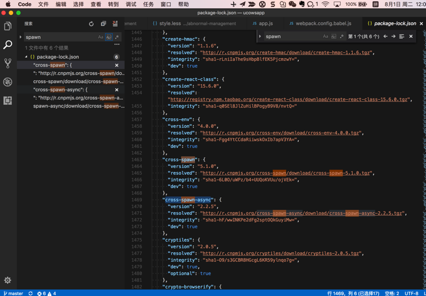The image size is (426, 296).
Task: Open the Debug view icon
Action: 7,82
